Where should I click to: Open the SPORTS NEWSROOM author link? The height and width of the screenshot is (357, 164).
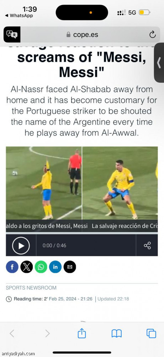(31, 287)
